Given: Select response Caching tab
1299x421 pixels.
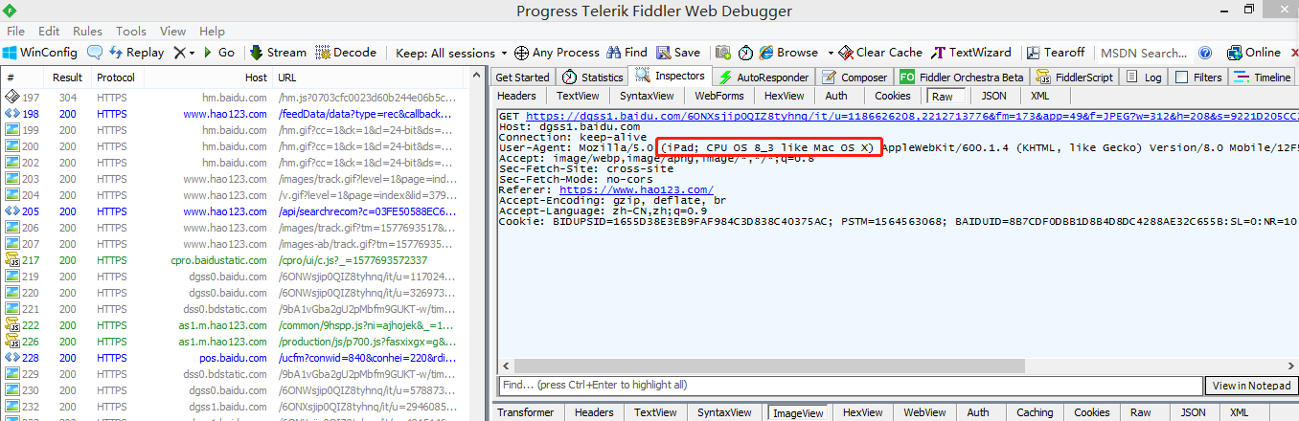Looking at the screenshot, I should point(1034,412).
